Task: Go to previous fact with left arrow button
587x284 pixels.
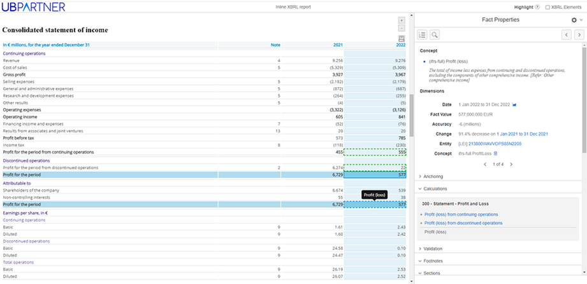Action: pos(565,34)
